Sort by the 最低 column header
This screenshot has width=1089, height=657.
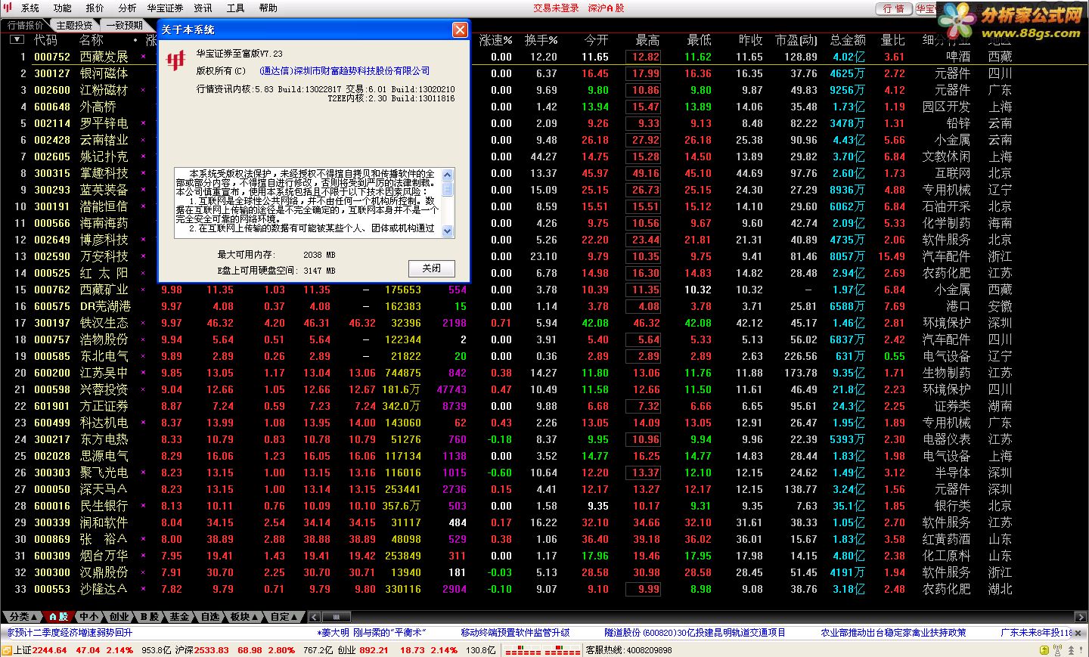(699, 39)
